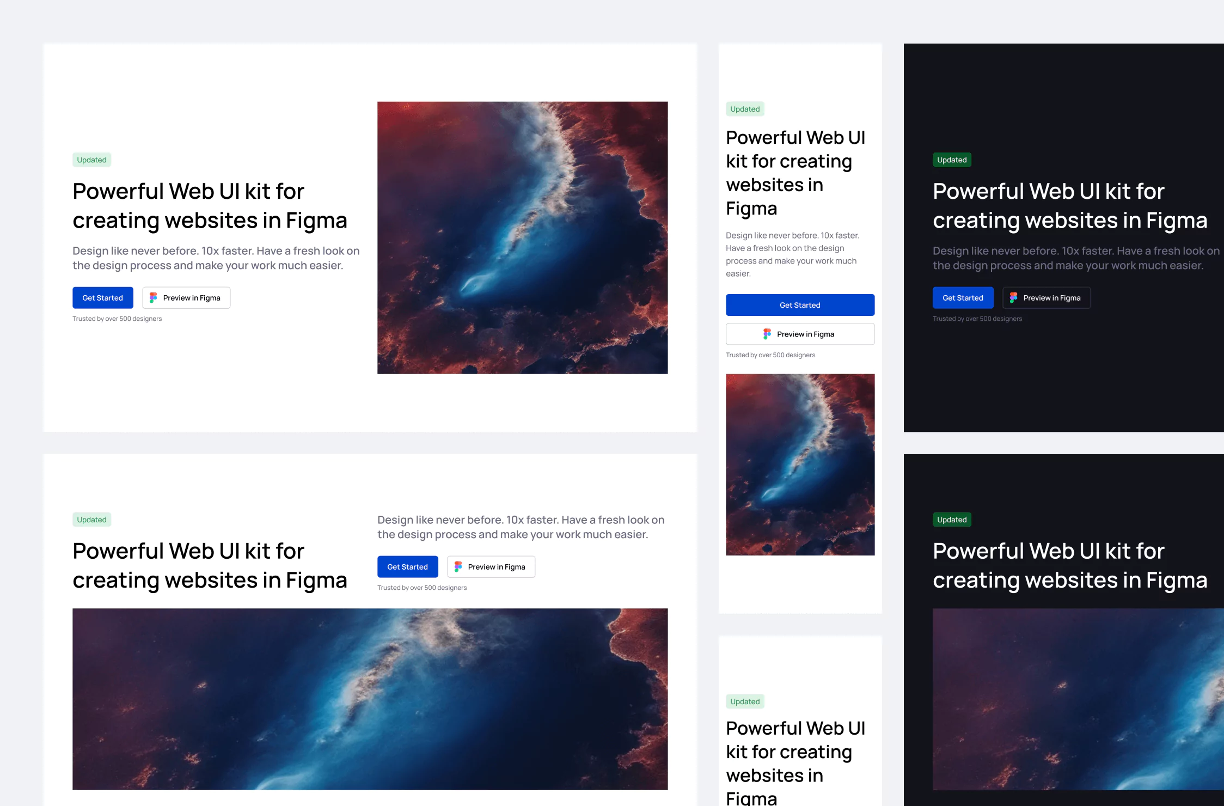Click the headline text in top-left light card

click(210, 206)
